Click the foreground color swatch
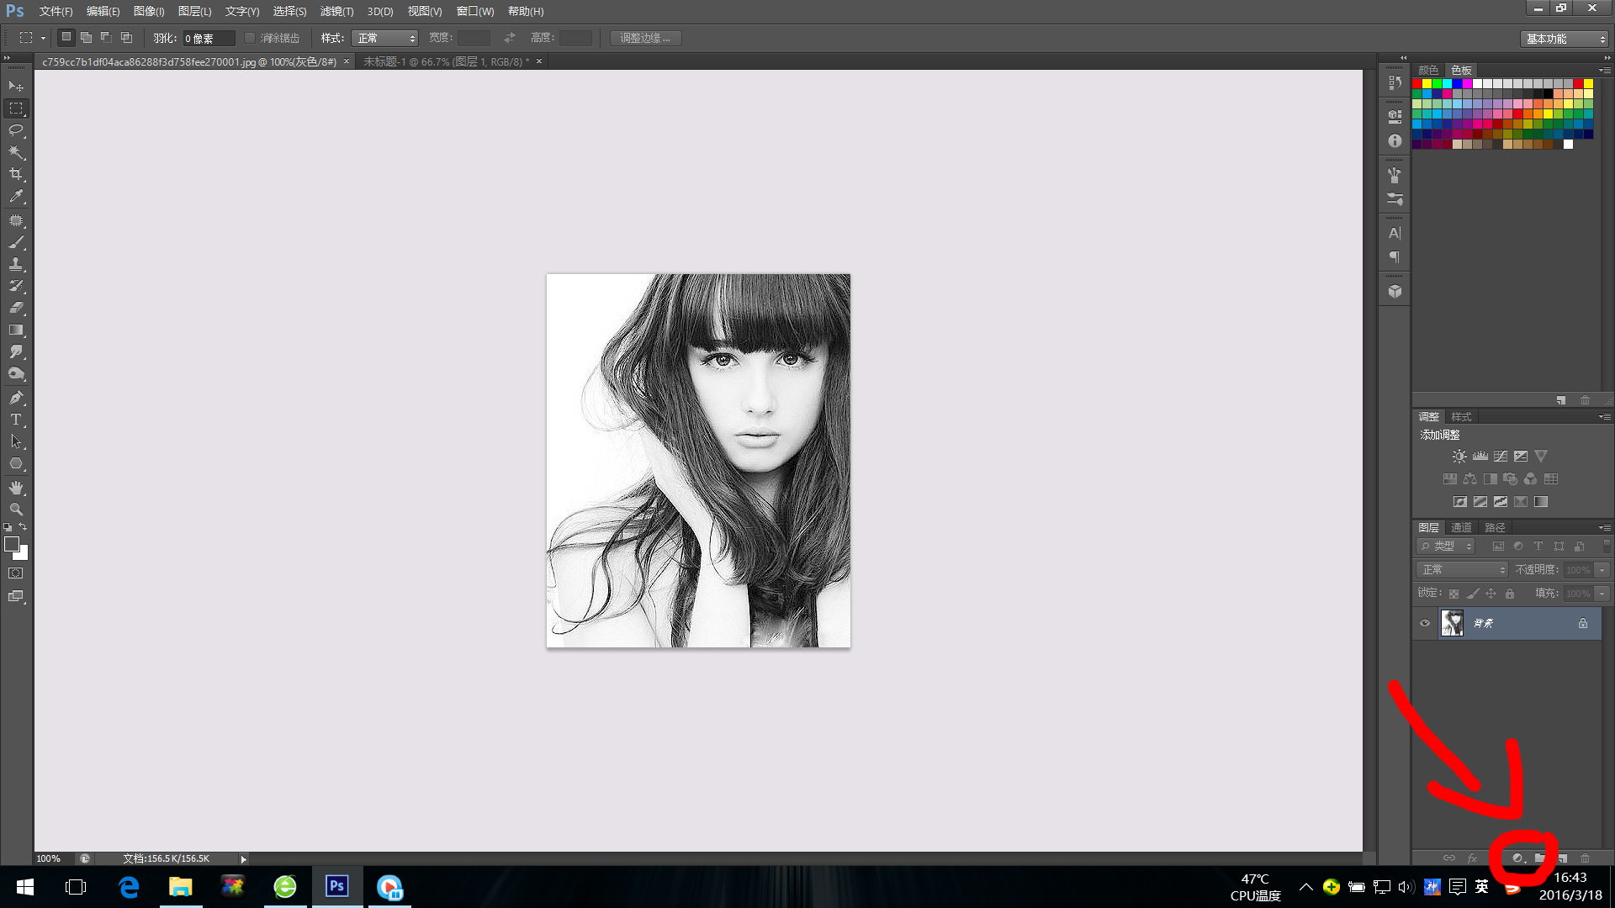The height and width of the screenshot is (908, 1615). [x=12, y=544]
